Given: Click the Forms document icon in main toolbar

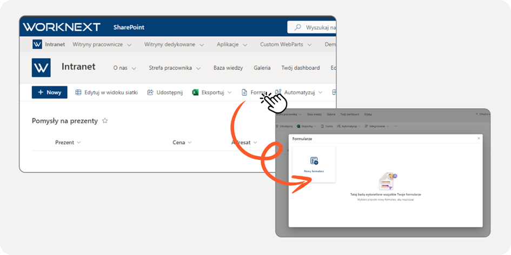Looking at the screenshot, I should [244, 92].
